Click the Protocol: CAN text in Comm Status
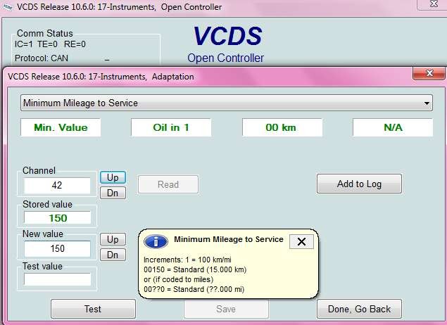 click(42, 58)
